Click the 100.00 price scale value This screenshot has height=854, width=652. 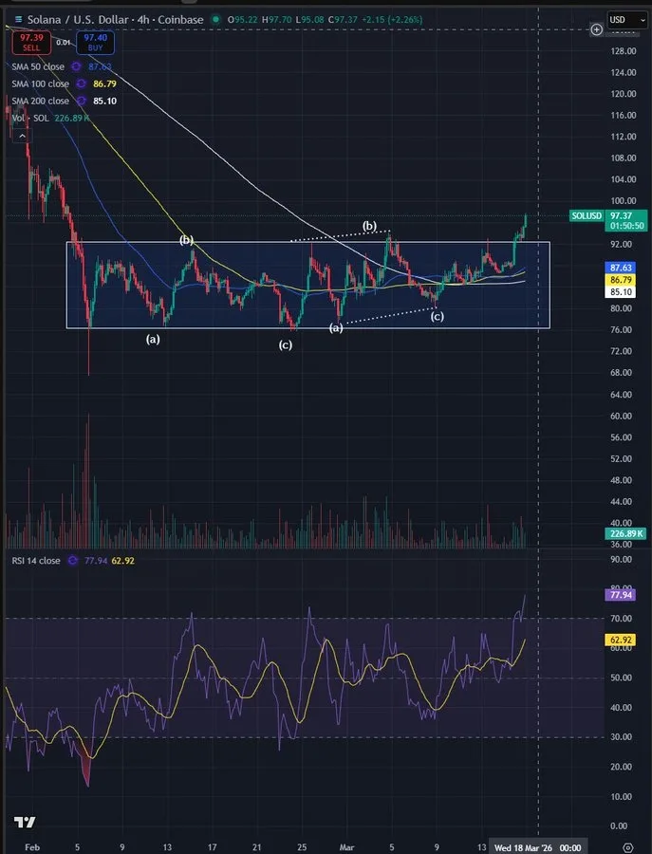click(x=624, y=201)
